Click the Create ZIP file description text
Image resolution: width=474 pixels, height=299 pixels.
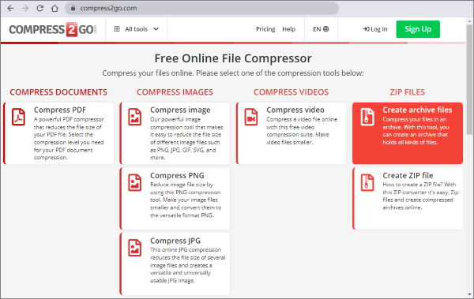[x=420, y=196]
